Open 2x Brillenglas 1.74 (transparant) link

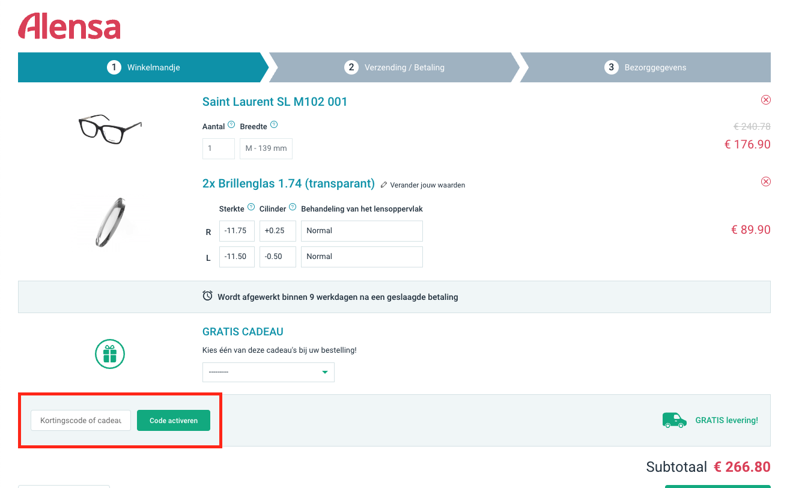288,183
